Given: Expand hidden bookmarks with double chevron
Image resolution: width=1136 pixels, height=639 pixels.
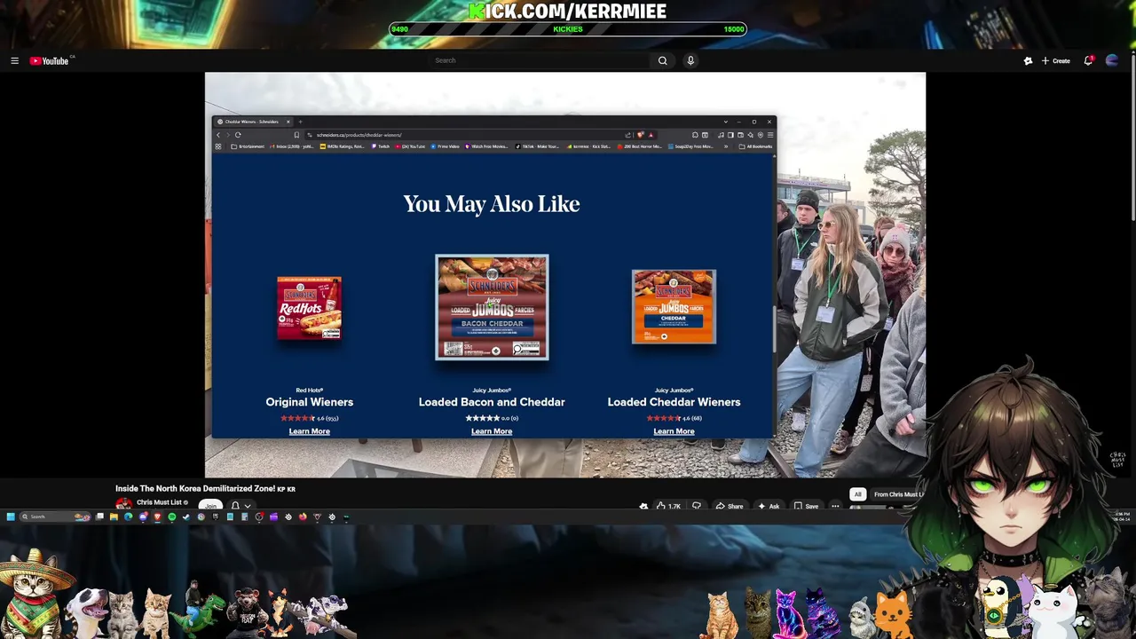Looking at the screenshot, I should pyautogui.click(x=726, y=146).
